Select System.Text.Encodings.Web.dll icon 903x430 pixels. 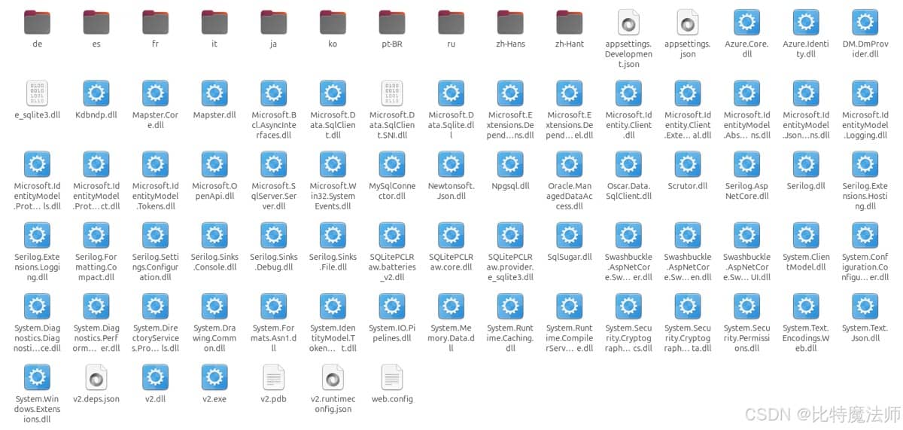click(x=806, y=306)
